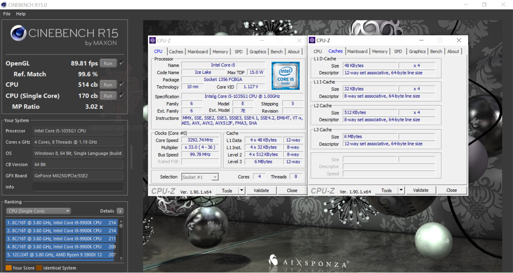Click the CPU-Z icon in right window title

312,40
